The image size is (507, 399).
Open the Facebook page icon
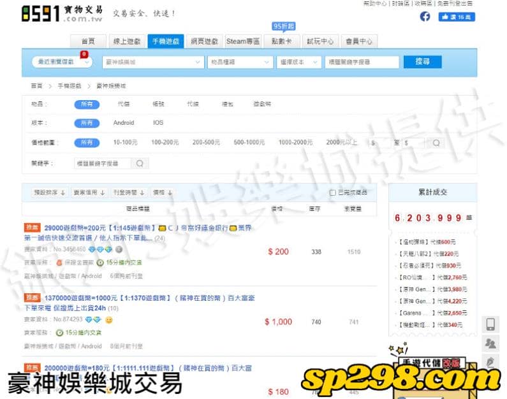(x=425, y=17)
